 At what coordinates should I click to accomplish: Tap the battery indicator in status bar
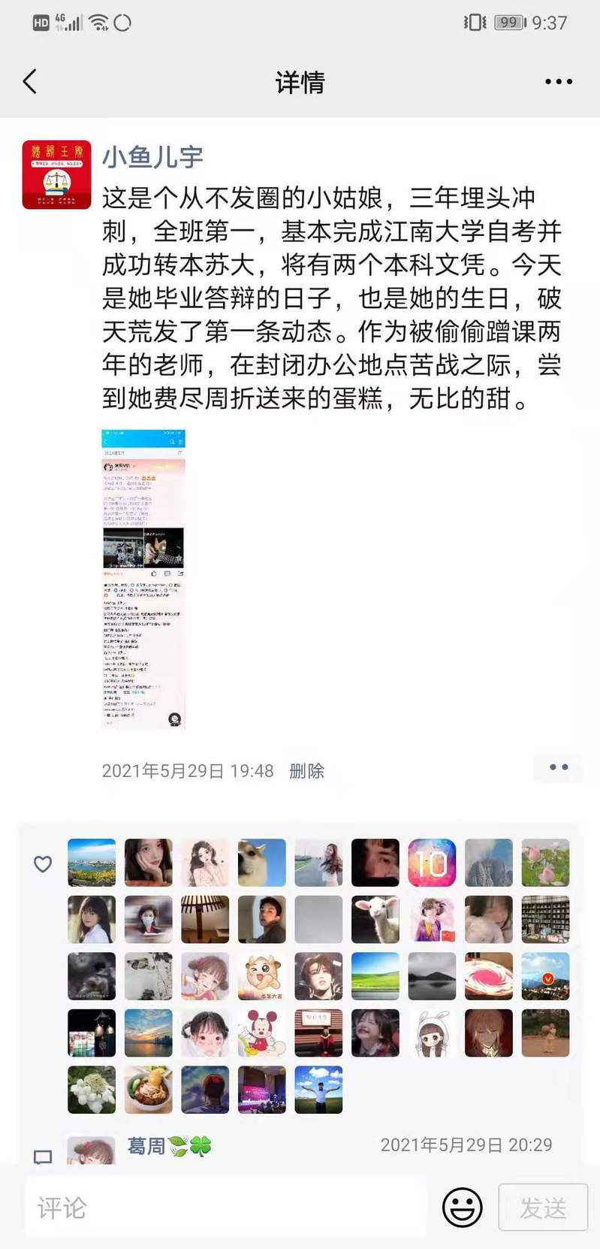click(x=510, y=23)
